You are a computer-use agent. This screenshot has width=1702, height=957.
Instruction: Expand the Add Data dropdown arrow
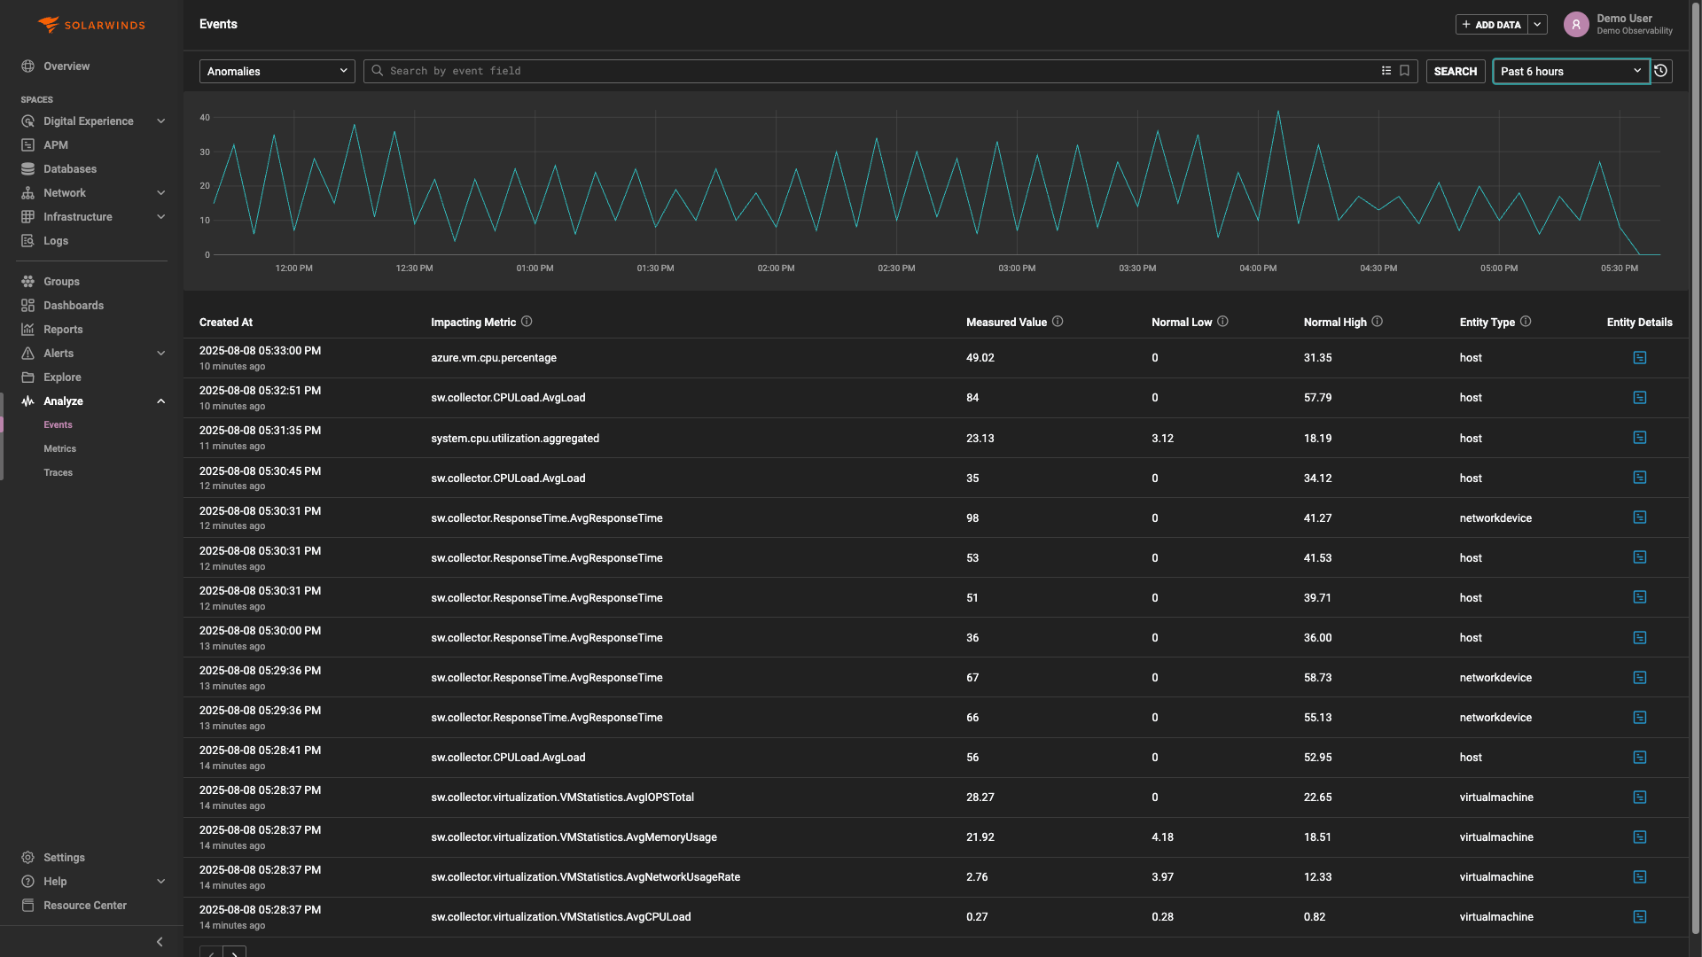[x=1538, y=25]
